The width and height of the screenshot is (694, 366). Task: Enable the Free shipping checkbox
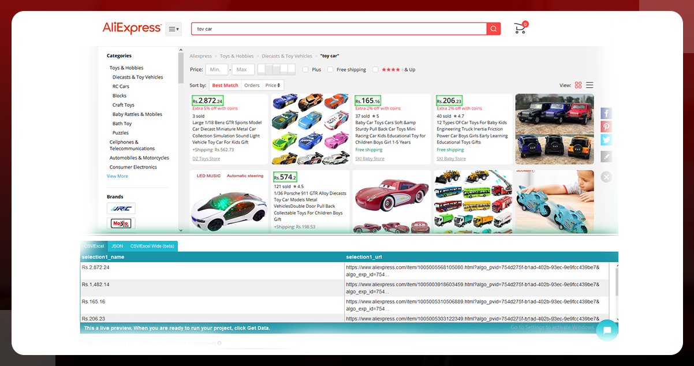[330, 69]
